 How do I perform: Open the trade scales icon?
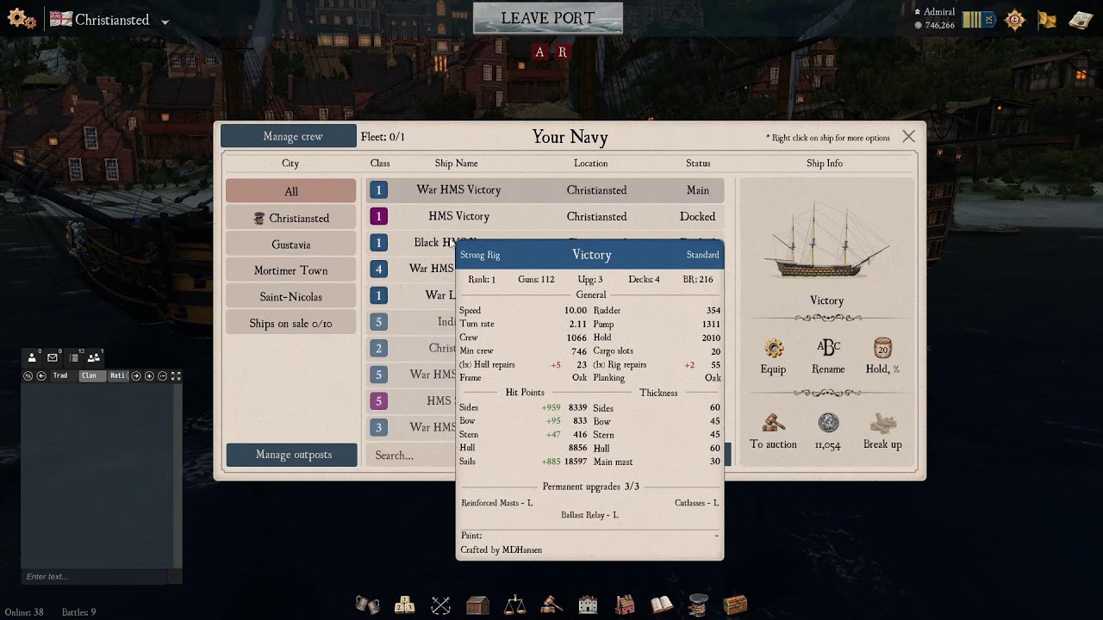tap(514, 604)
